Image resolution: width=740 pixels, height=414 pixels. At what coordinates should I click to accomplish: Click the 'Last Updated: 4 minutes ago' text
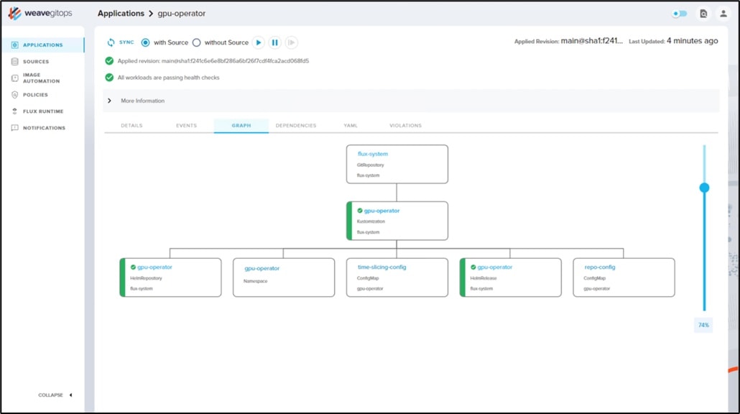pos(673,41)
